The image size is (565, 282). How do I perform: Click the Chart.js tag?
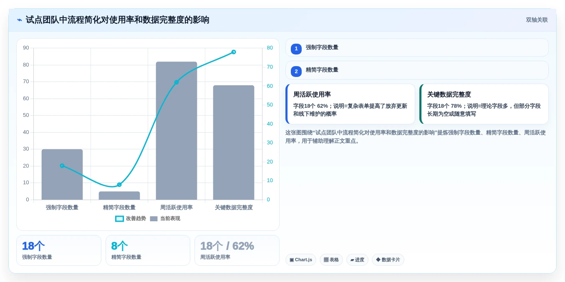tap(301, 260)
